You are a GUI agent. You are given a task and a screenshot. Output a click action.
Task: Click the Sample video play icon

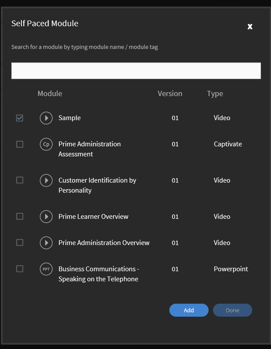pos(46,118)
